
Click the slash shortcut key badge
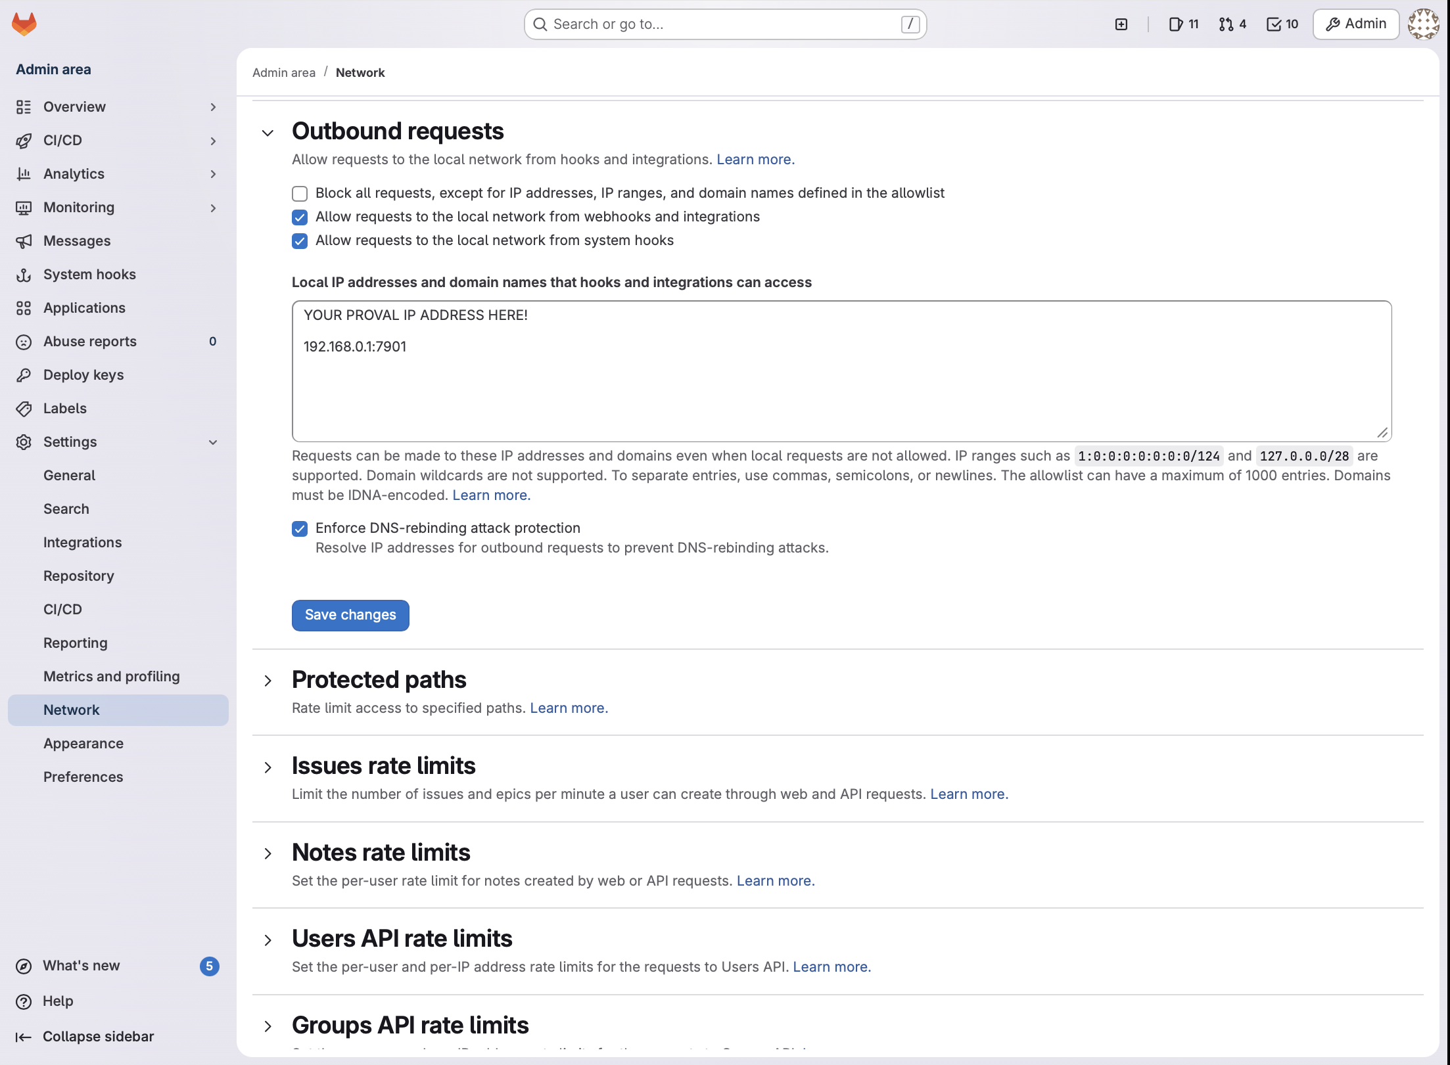pos(910,24)
